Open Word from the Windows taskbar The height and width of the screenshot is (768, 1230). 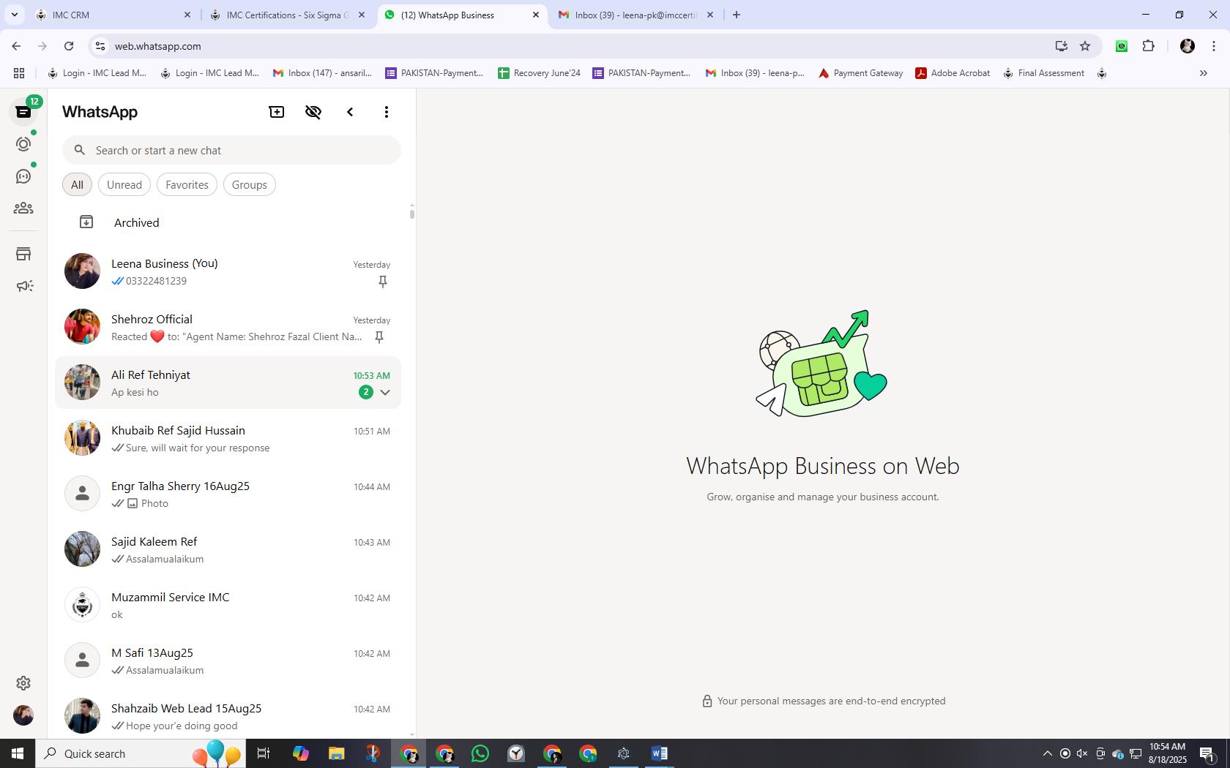coord(659,753)
